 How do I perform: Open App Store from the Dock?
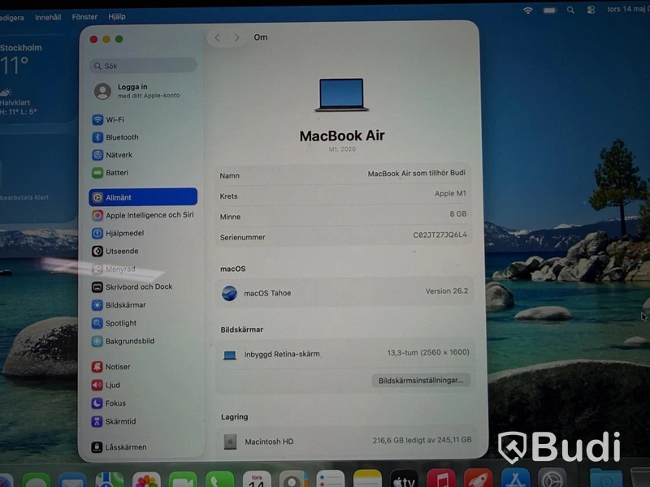pyautogui.click(x=515, y=478)
